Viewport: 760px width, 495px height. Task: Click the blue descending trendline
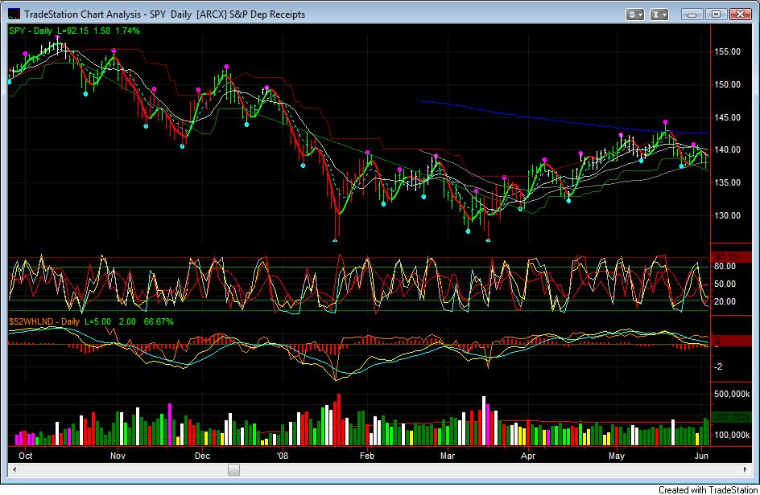564,121
